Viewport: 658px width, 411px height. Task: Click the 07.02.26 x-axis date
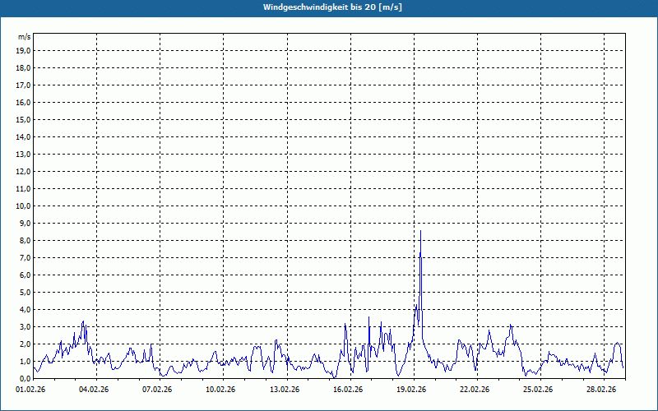coord(158,390)
